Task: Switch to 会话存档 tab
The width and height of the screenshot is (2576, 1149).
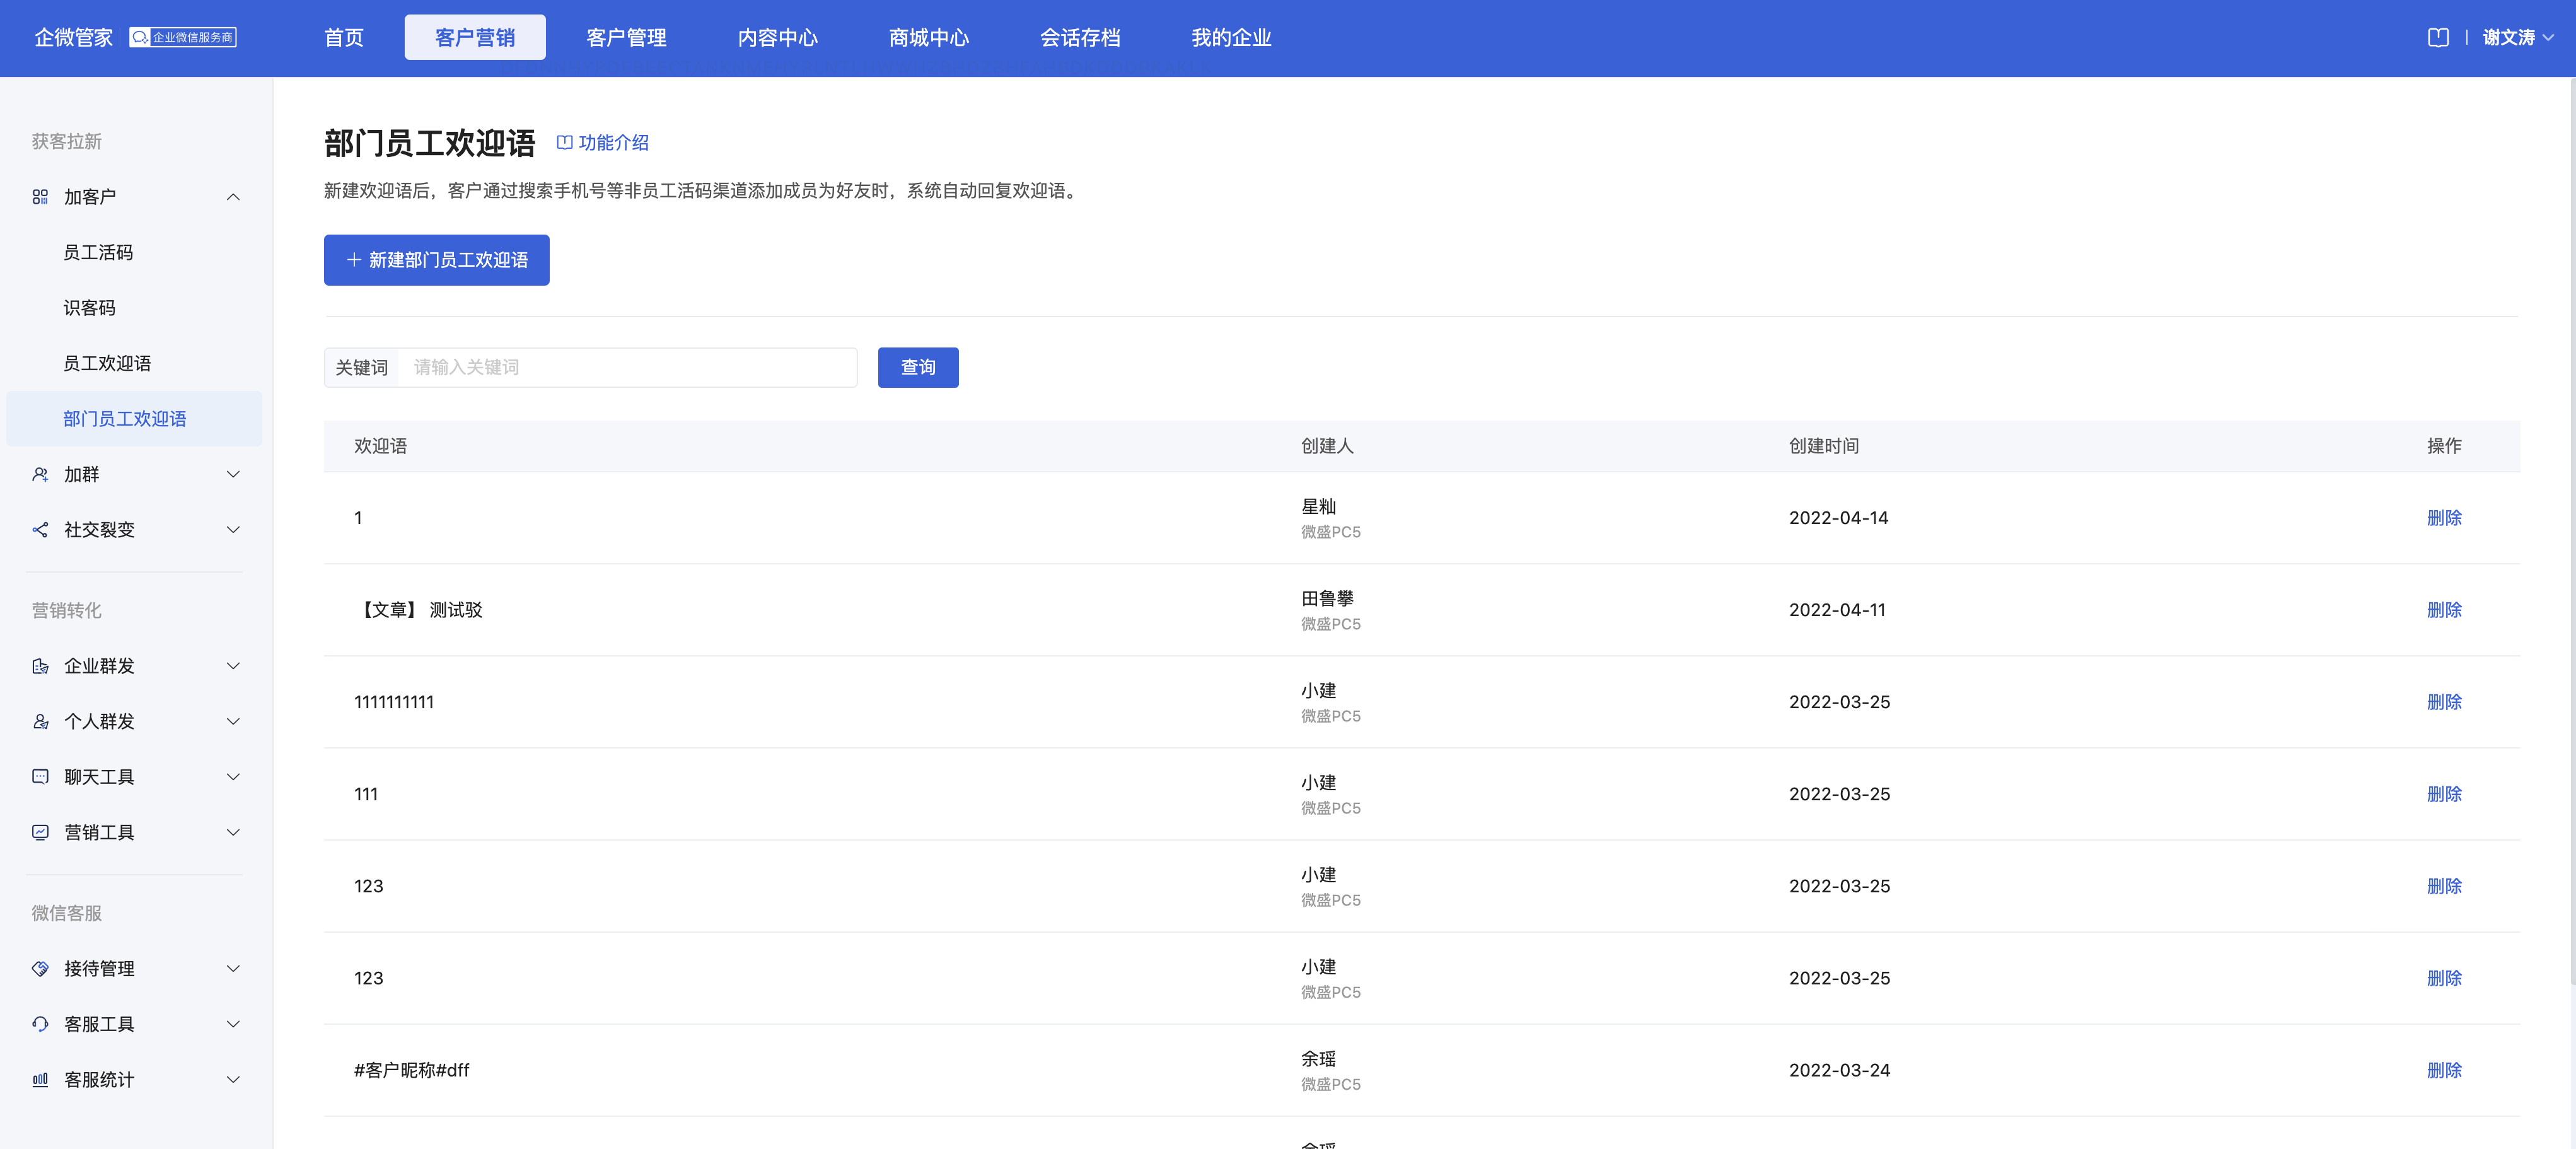Action: pos(1080,38)
